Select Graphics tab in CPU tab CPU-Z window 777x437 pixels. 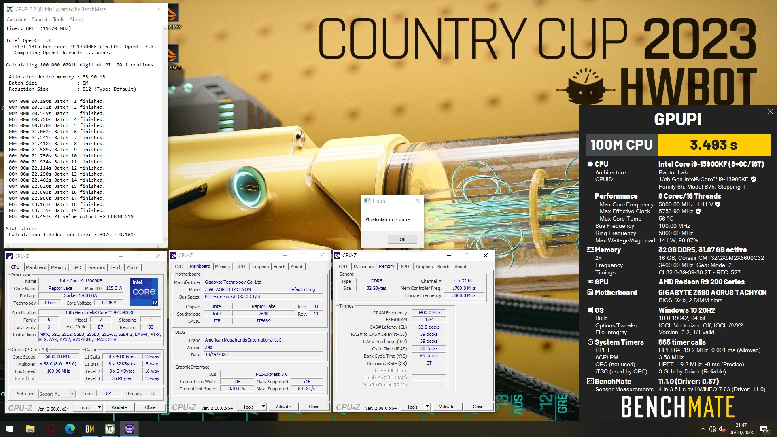[x=96, y=267]
